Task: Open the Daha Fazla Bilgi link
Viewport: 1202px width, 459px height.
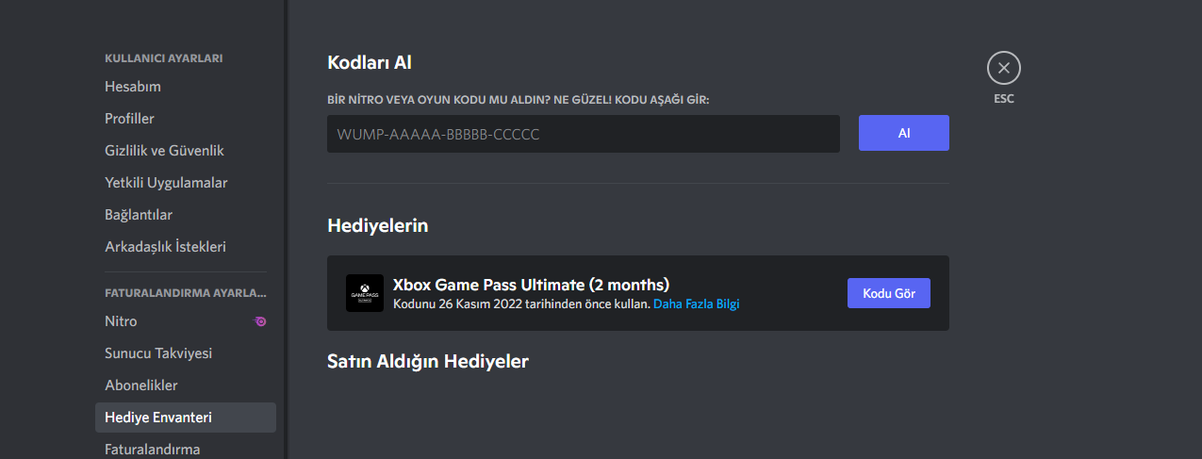Action: click(696, 304)
